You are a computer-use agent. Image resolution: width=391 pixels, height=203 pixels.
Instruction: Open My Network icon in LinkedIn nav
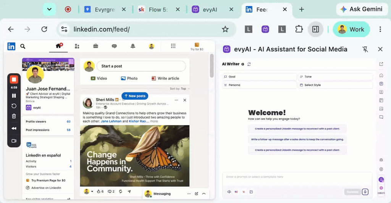(x=77, y=46)
